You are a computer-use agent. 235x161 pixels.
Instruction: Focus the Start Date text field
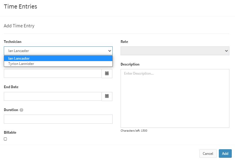pyautogui.click(x=53, y=73)
